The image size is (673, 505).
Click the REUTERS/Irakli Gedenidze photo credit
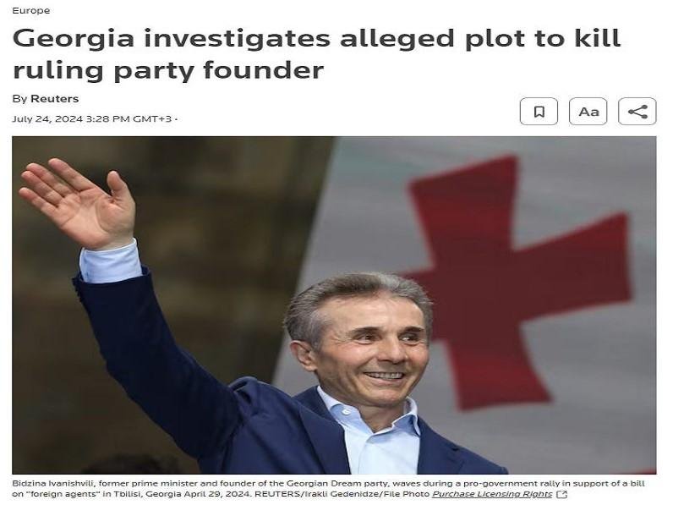[316, 494]
